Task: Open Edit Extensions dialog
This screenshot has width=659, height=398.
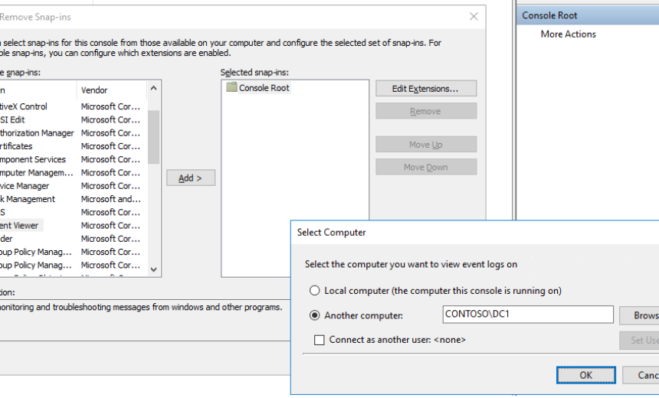Action: coord(426,89)
